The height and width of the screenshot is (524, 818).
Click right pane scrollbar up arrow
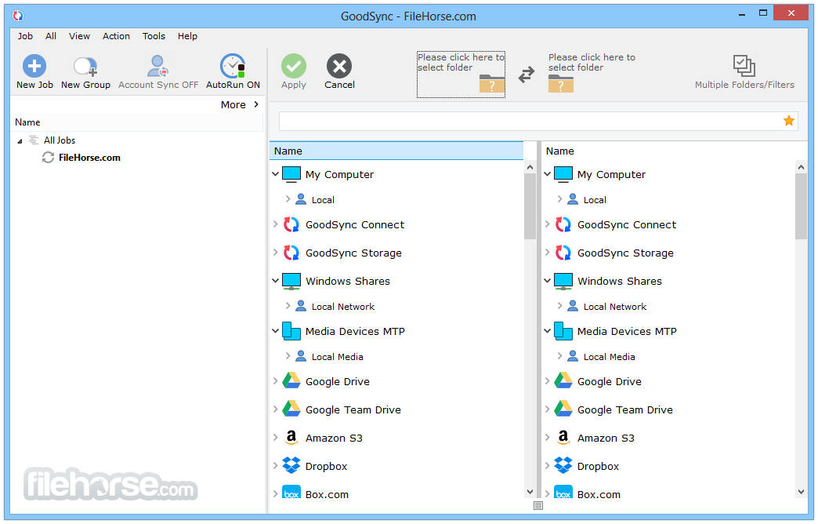coord(802,167)
